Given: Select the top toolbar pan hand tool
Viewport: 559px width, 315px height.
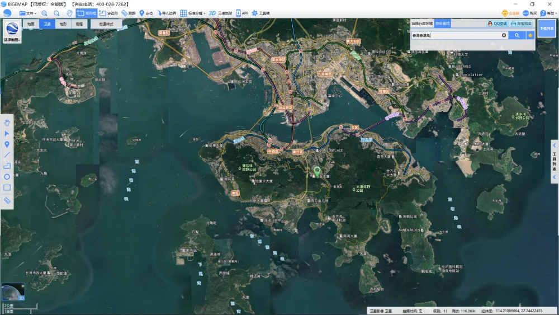Looking at the screenshot, I should pyautogui.click(x=69, y=13).
